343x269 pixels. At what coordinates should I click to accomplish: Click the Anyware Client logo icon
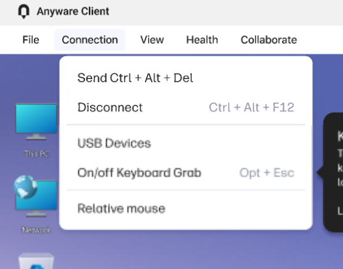click(x=23, y=11)
